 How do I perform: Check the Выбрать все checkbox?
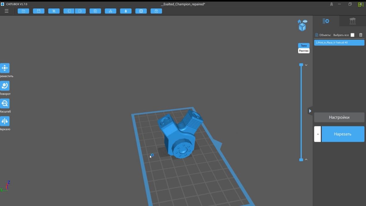point(352,35)
